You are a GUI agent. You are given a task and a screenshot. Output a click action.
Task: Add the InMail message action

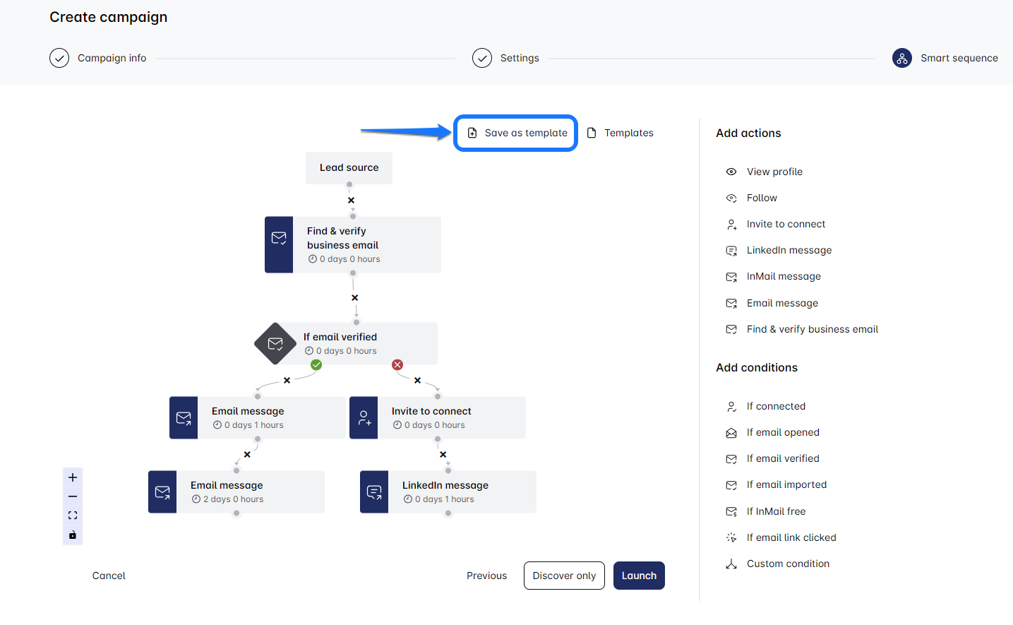pyautogui.click(x=784, y=276)
